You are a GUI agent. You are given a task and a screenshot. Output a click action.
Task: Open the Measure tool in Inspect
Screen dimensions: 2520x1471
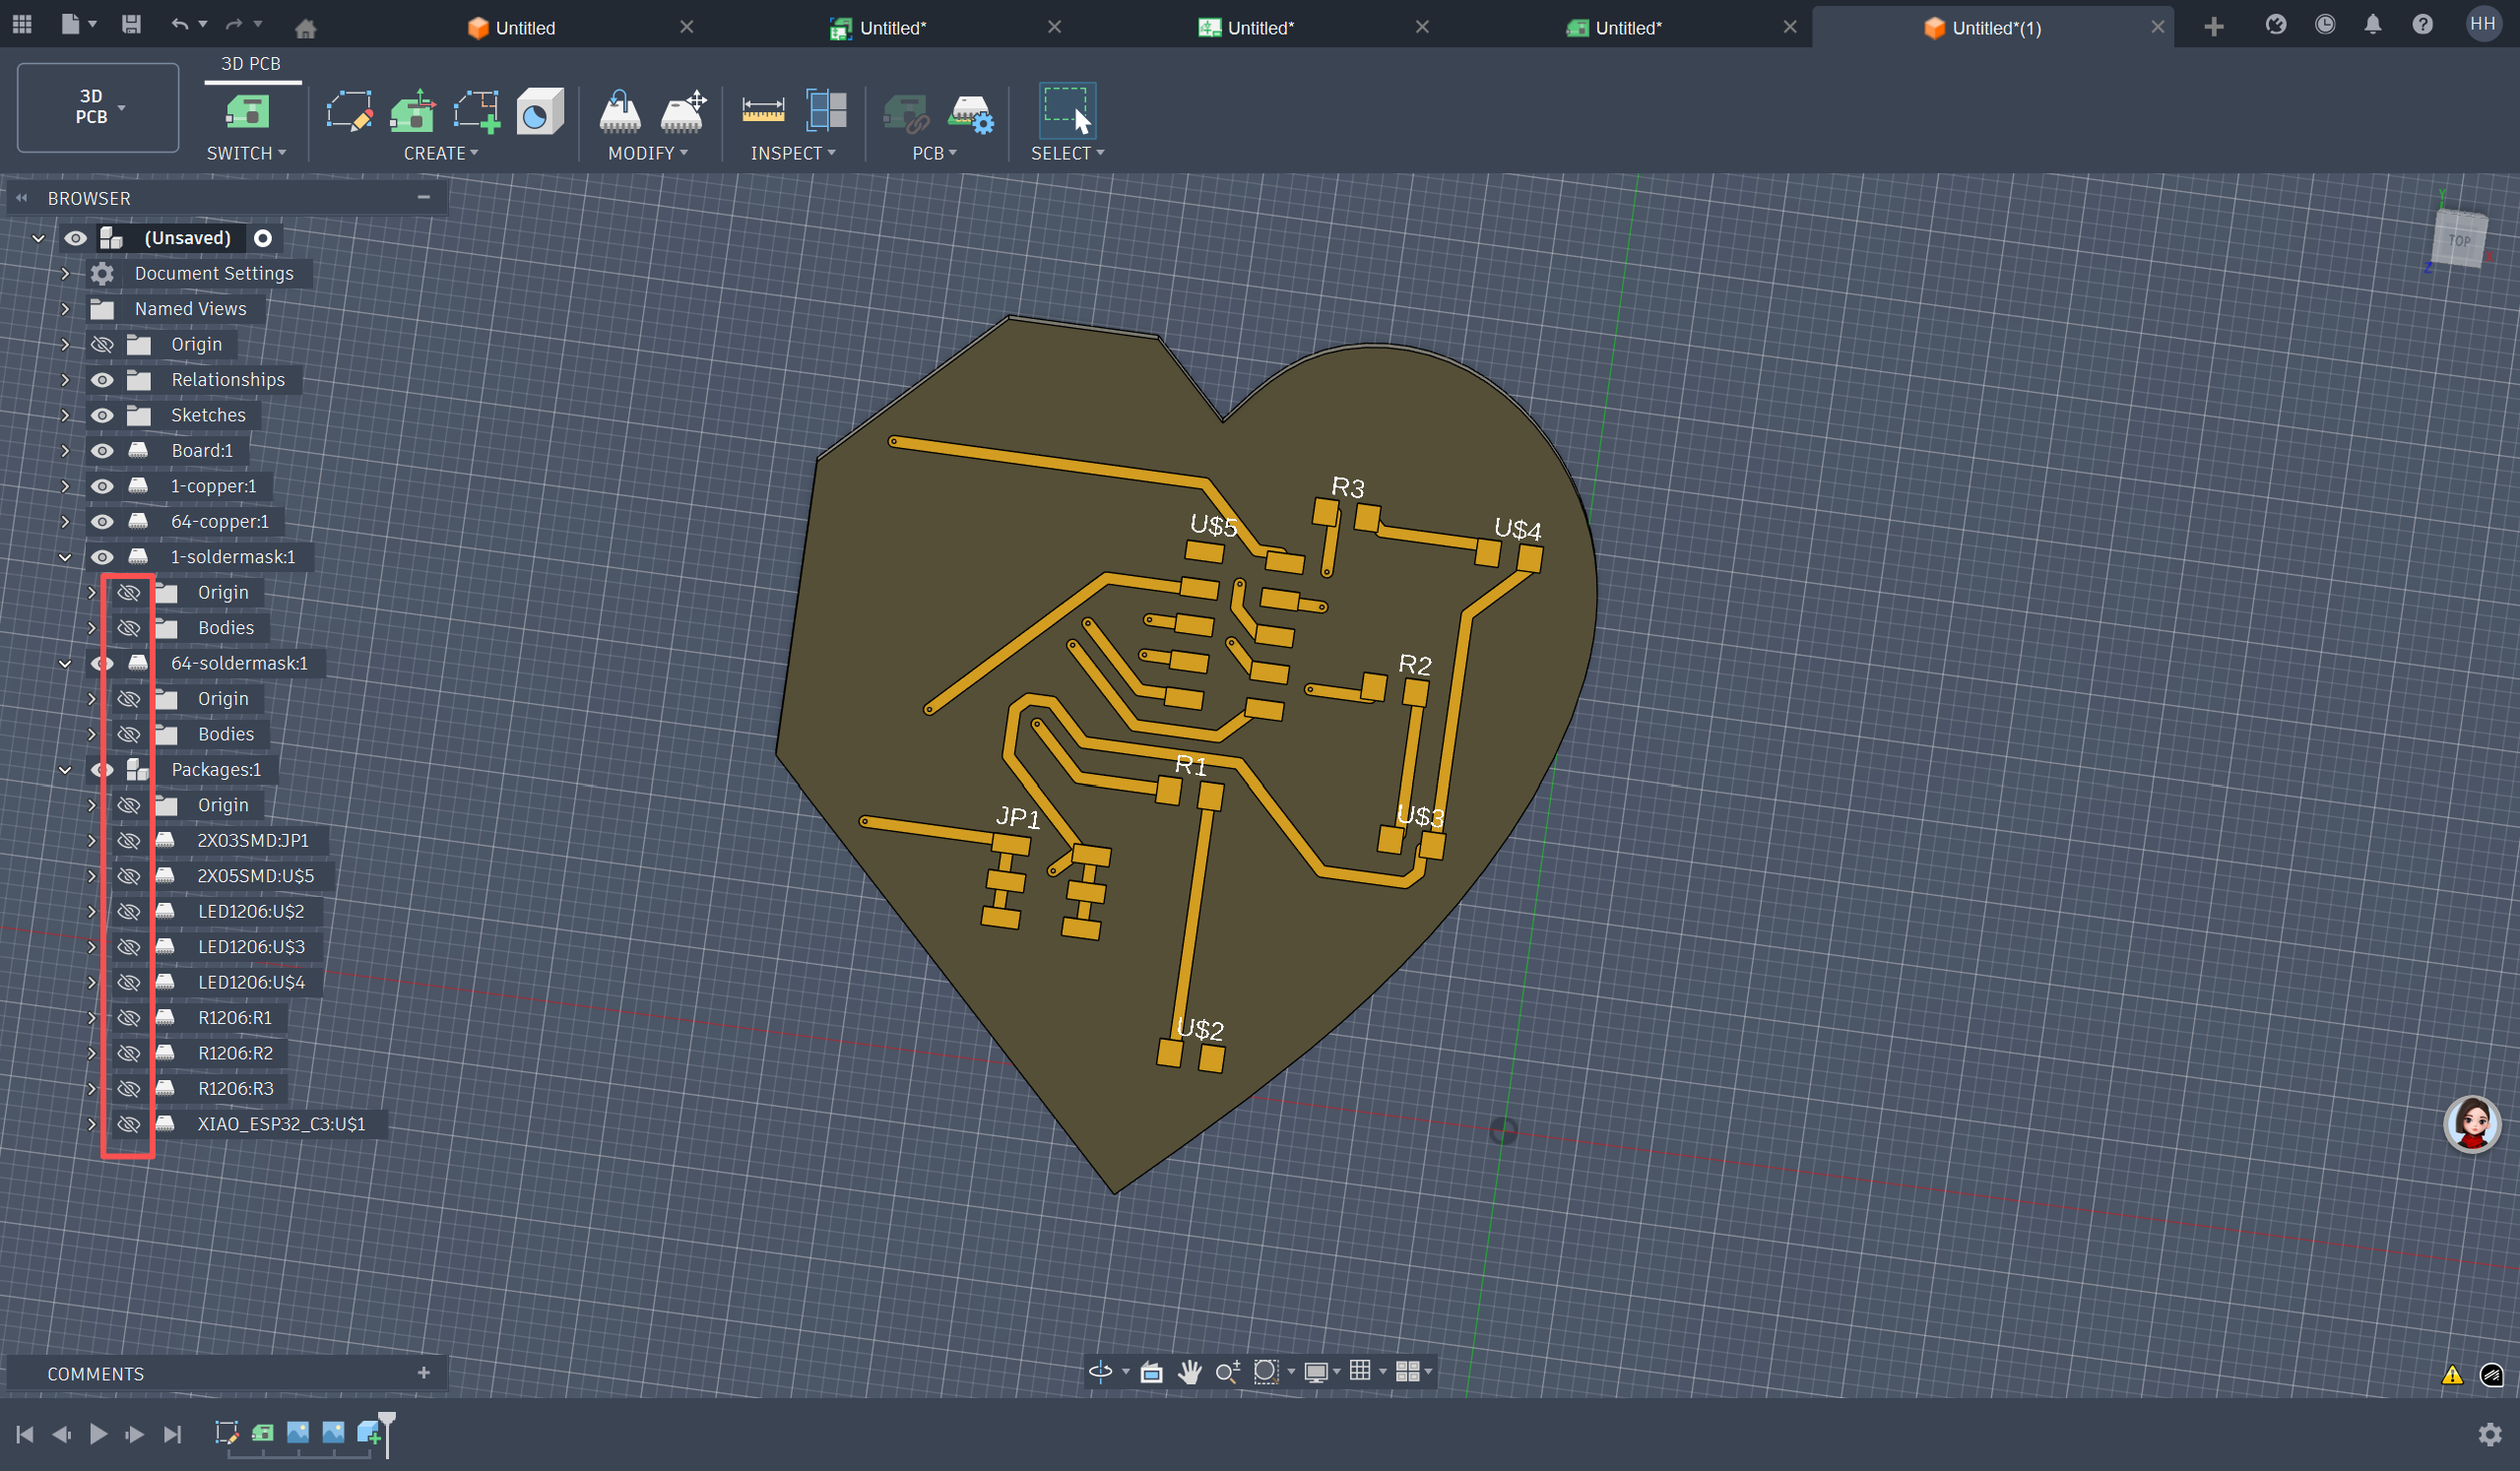pyautogui.click(x=763, y=112)
